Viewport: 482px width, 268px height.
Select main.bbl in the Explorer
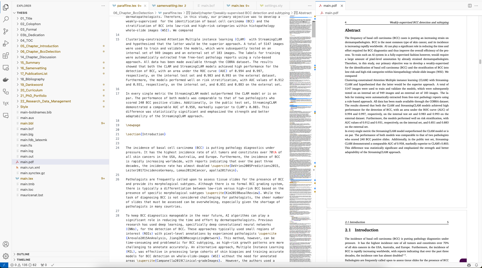pyautogui.click(x=26, y=123)
